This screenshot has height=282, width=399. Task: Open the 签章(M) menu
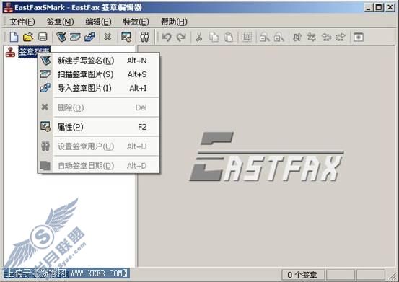click(x=60, y=22)
